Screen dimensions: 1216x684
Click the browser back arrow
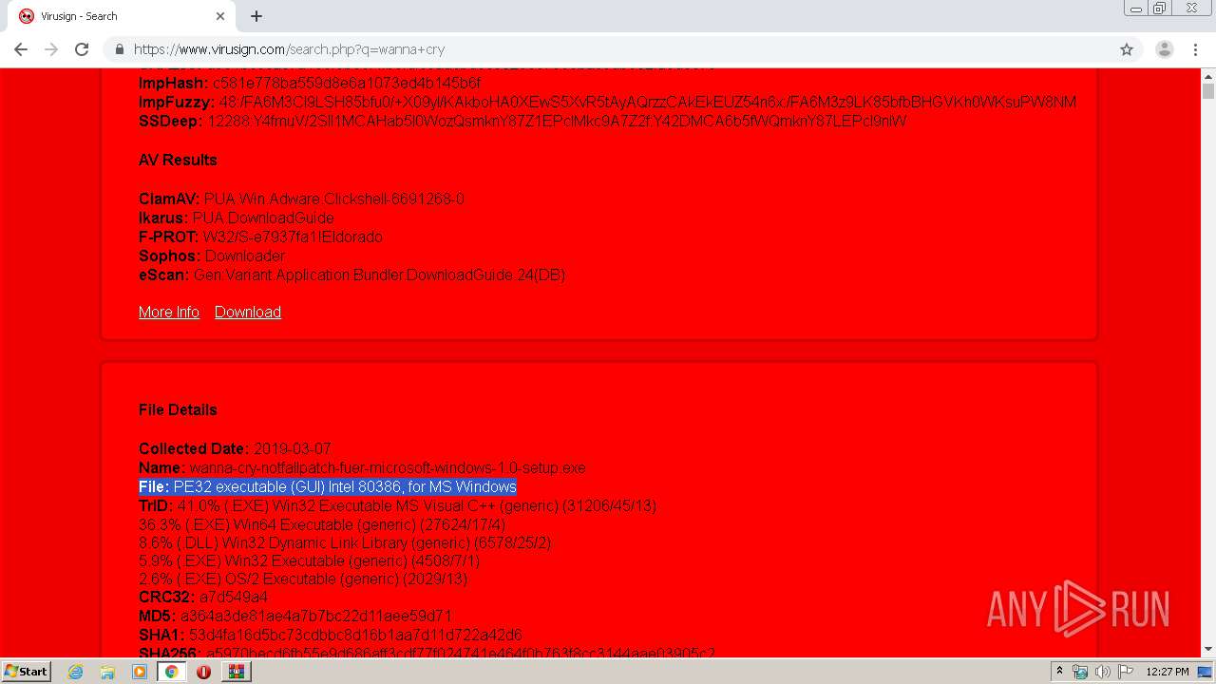(x=21, y=49)
